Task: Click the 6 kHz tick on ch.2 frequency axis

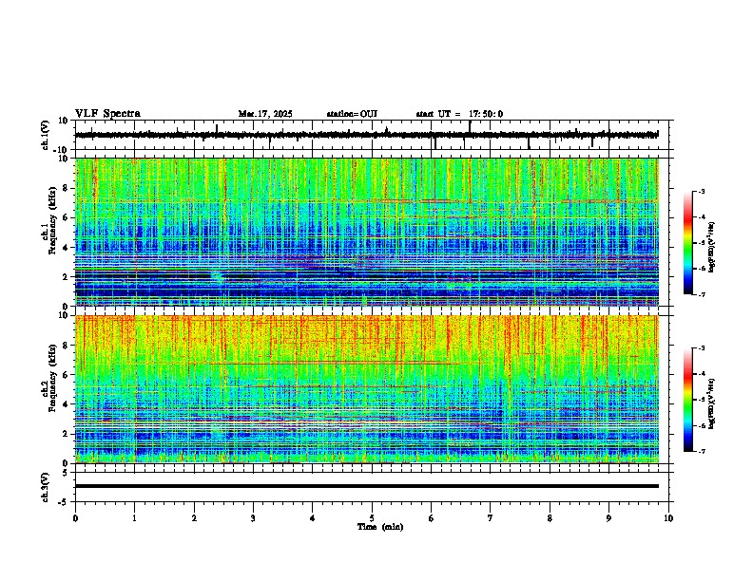Action: 67,375
